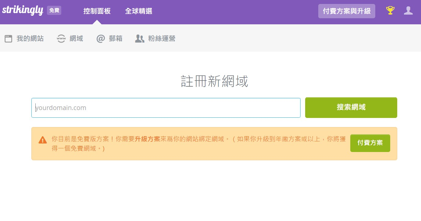421x221 pixels.
Task: Open the 郵箱 text label
Action: [116, 39]
